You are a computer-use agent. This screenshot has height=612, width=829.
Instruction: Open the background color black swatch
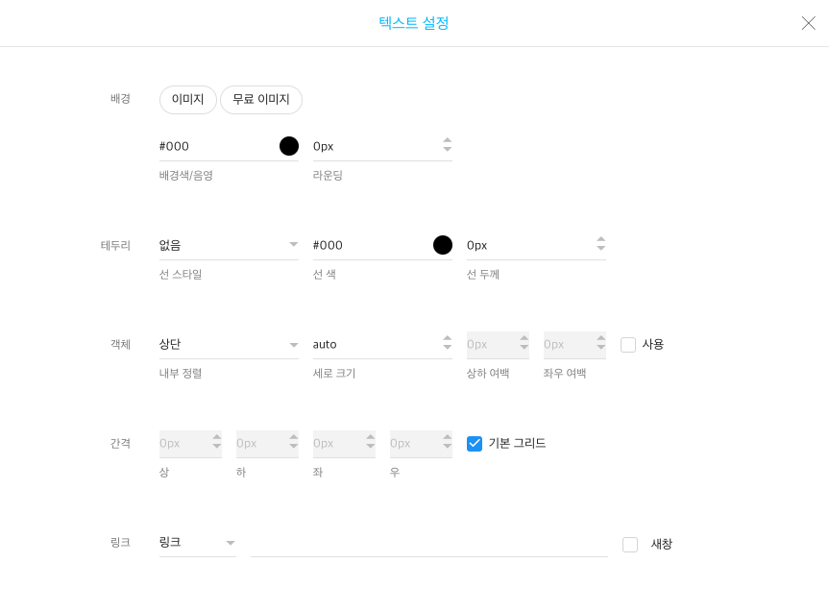pos(289,146)
